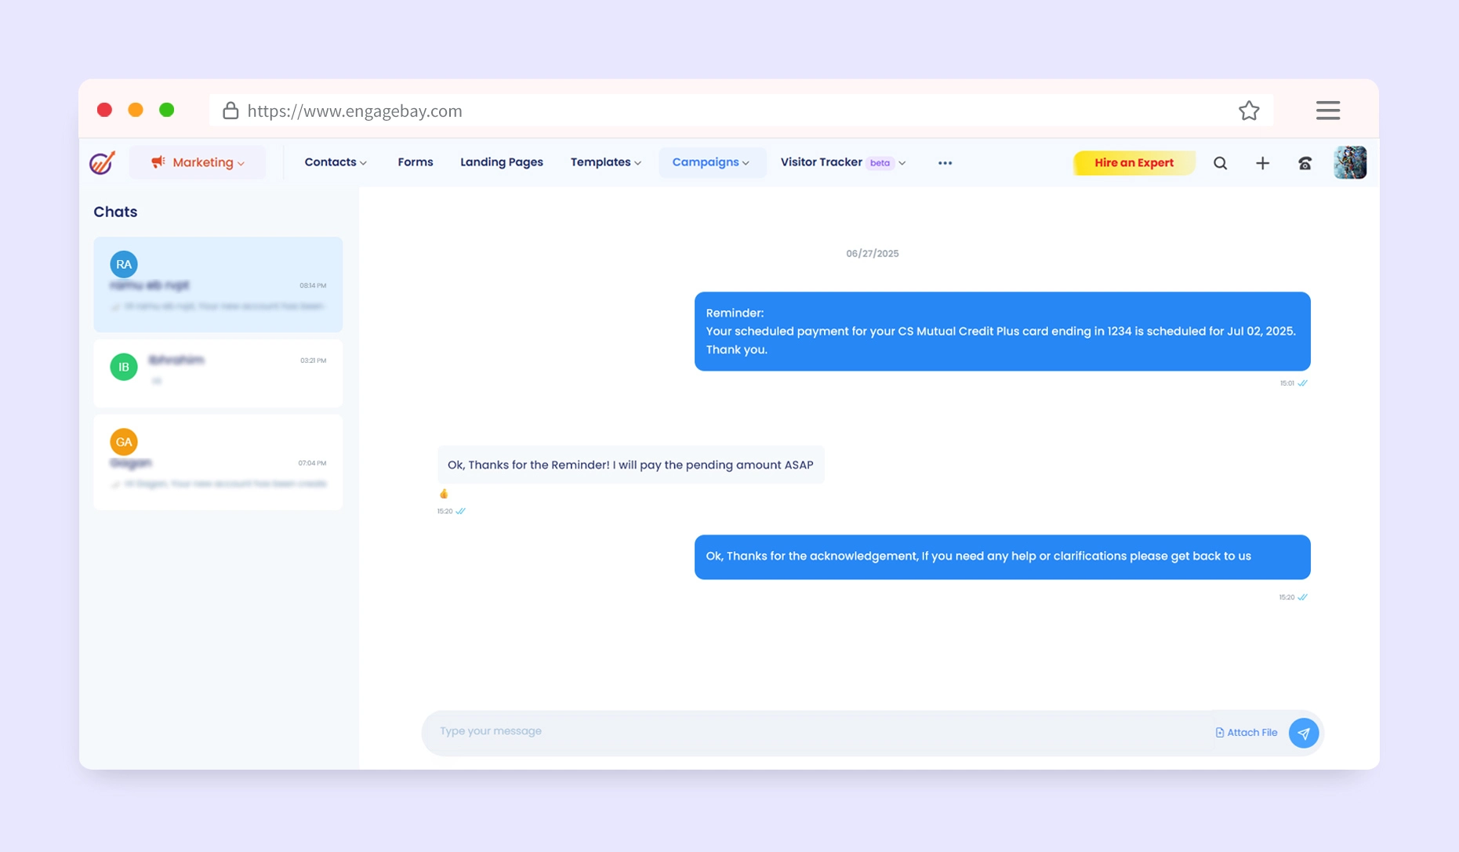Expand the Templates dropdown menu
1459x852 pixels.
605,162
